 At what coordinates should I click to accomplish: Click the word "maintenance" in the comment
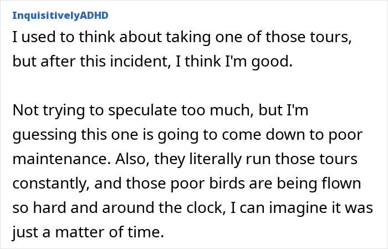[62, 160]
